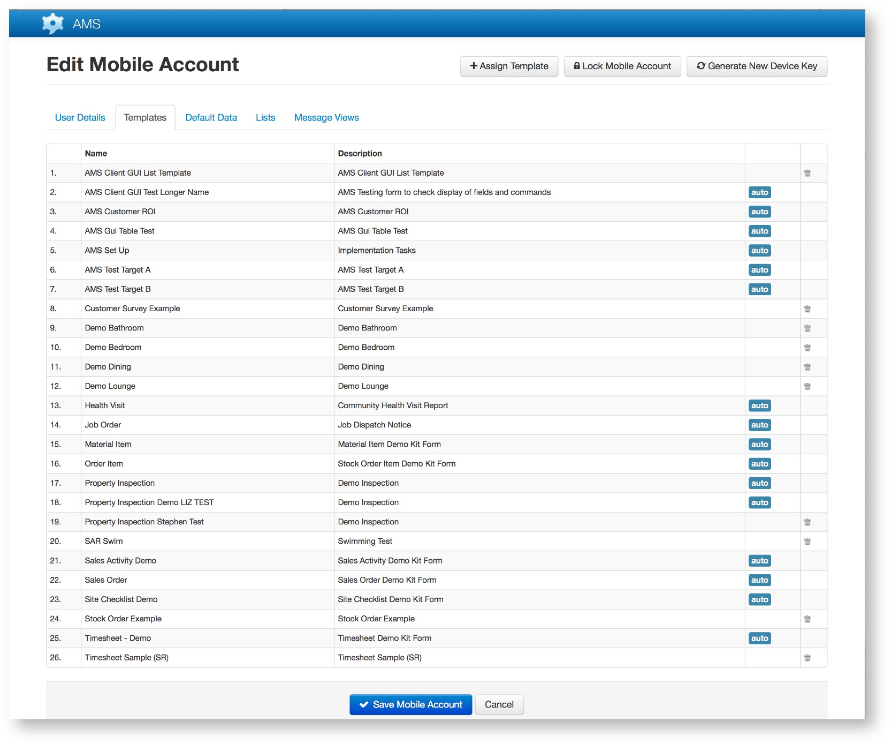The height and width of the screenshot is (745, 891).
Task: Remove the Demo Bathroom template via trash icon
Action: click(x=807, y=328)
